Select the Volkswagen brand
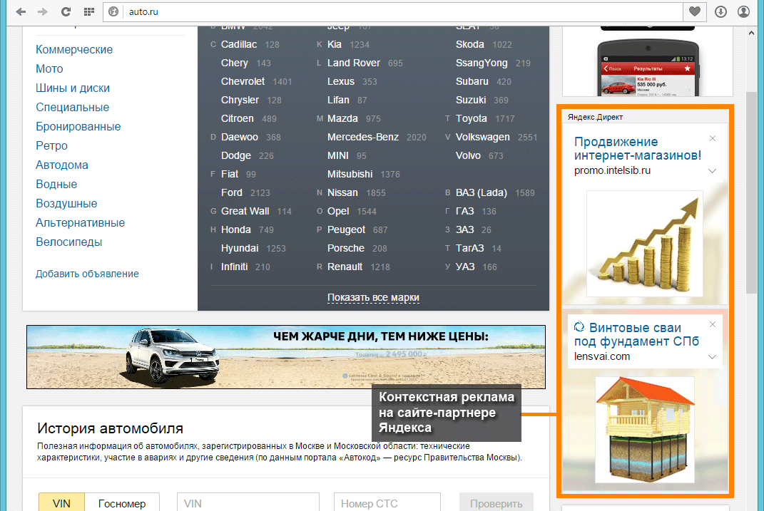 pos(482,138)
